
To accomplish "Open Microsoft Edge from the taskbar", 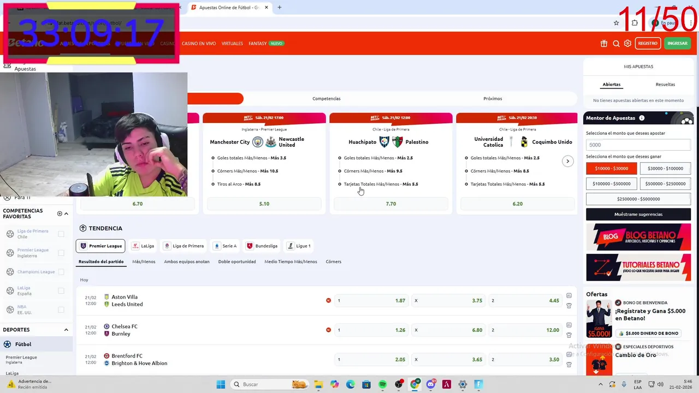I will click(x=350, y=384).
